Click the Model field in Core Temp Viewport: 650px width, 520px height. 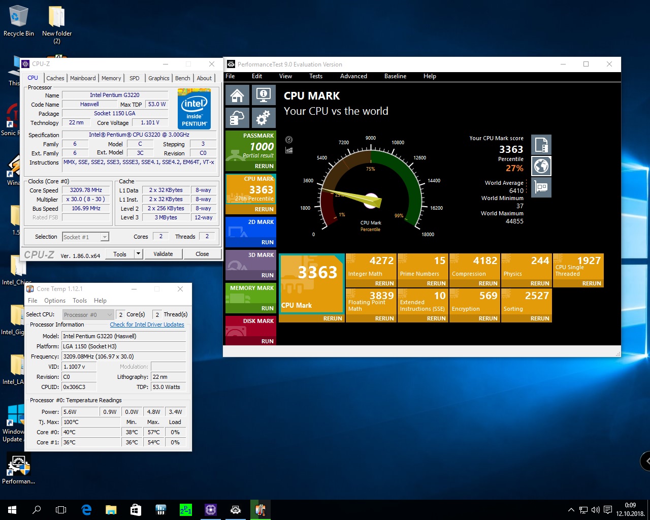click(x=123, y=336)
